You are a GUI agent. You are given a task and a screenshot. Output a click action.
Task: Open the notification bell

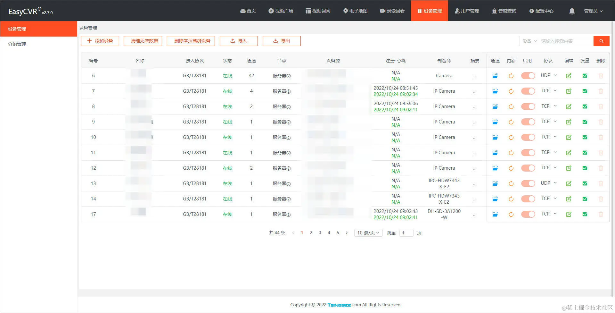coord(572,11)
